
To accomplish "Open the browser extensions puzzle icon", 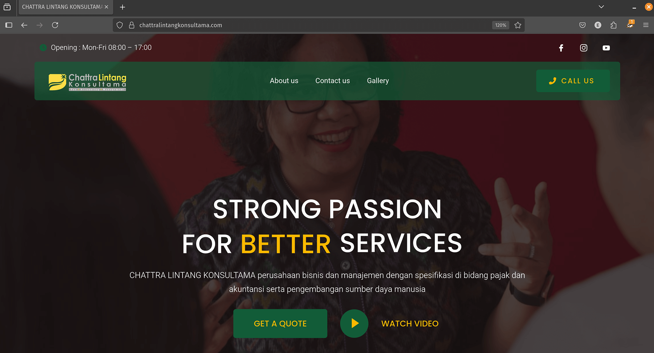I will 613,25.
